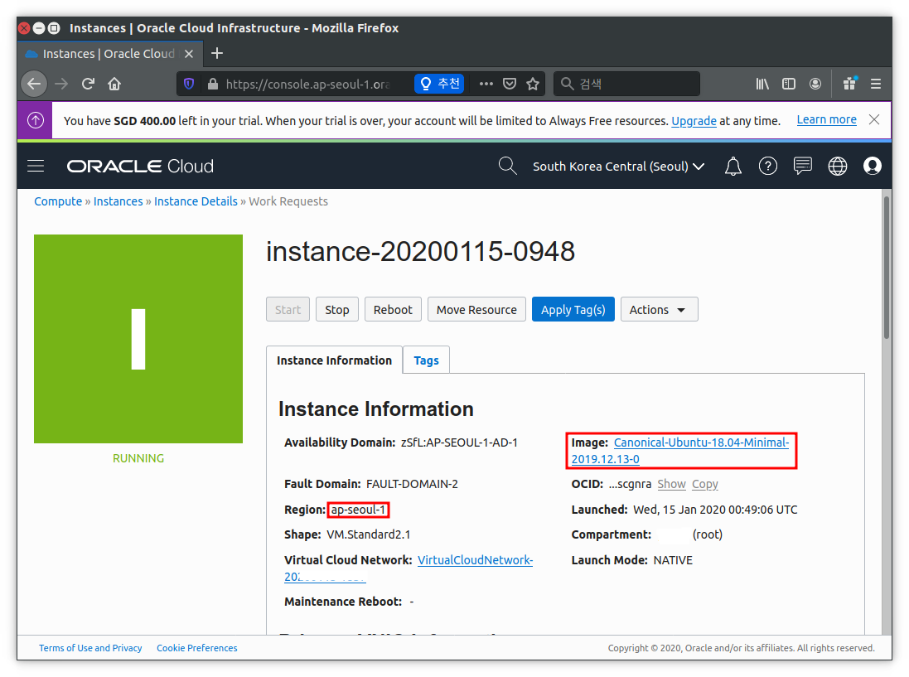Click the padlock site security icon
The image size is (909, 677).
tap(213, 84)
